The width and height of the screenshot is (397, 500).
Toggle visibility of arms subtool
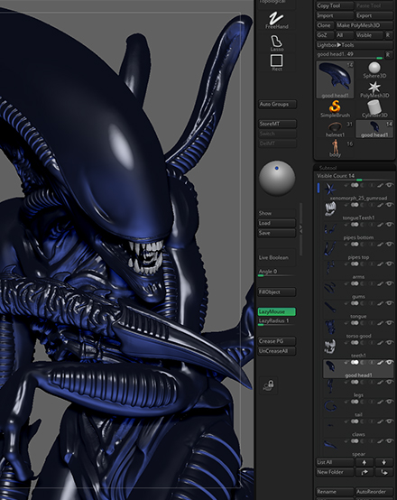[x=390, y=264]
